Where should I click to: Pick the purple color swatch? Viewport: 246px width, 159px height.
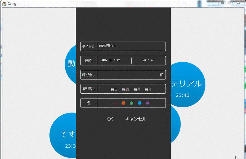tap(148, 103)
